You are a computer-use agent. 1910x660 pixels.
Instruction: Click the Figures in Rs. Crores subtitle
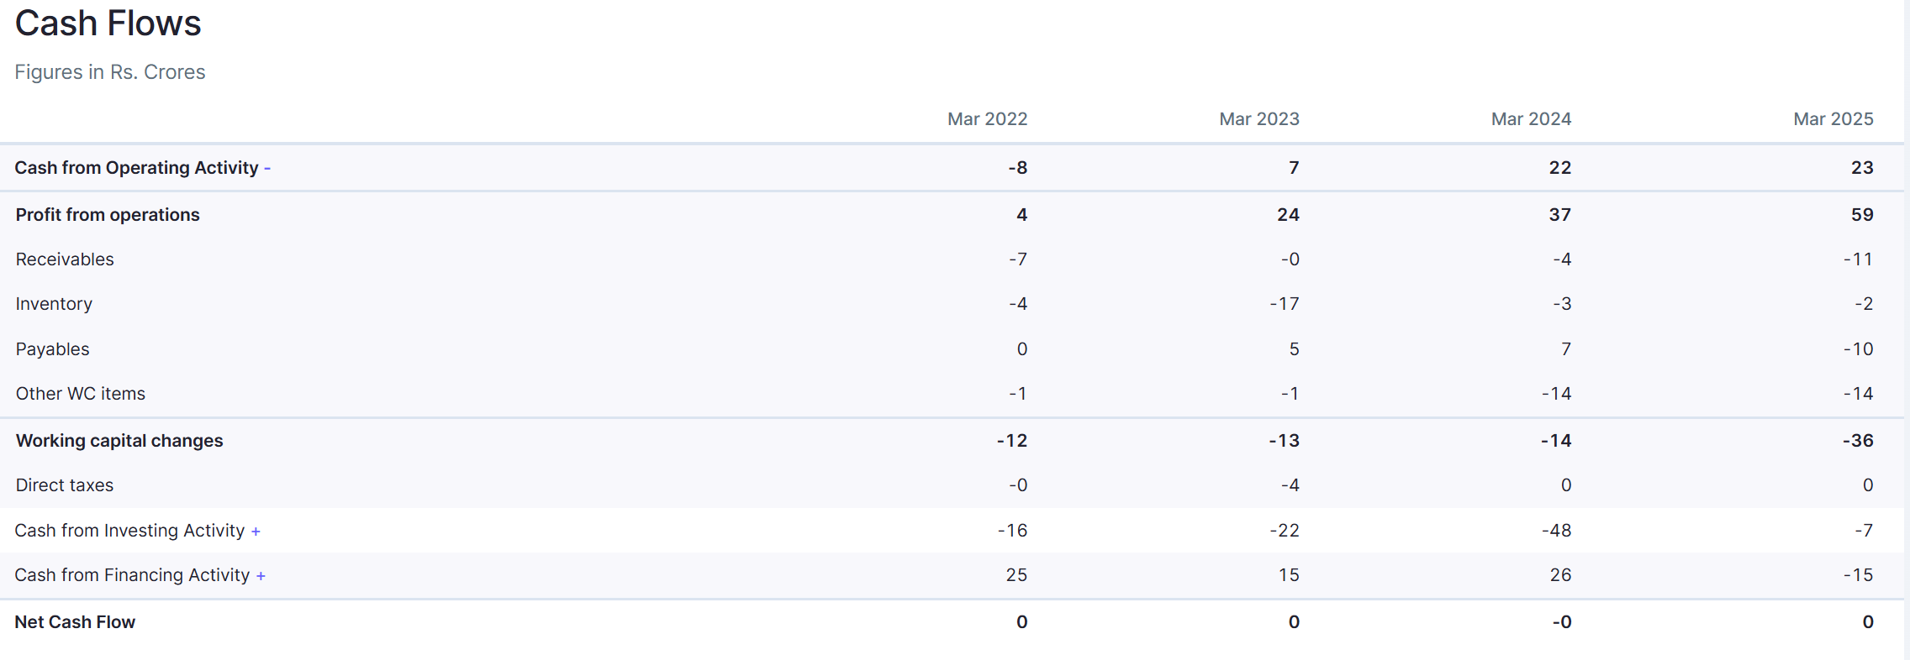[109, 72]
